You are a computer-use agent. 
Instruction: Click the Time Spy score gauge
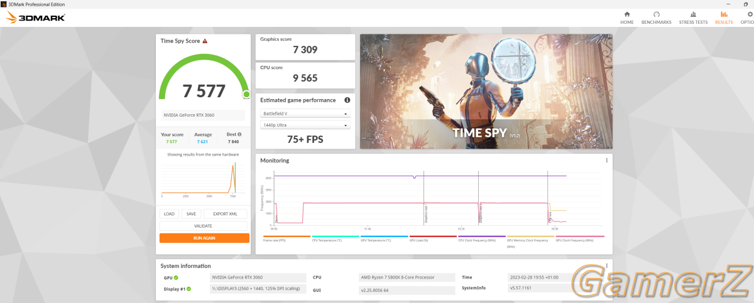click(x=204, y=77)
